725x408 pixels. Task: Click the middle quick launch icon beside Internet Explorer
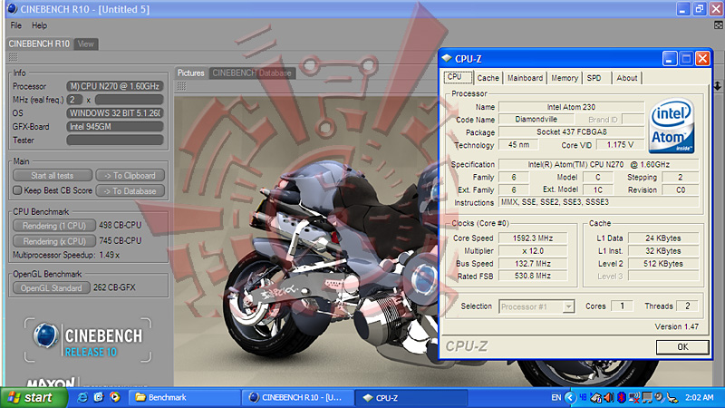coord(99,397)
